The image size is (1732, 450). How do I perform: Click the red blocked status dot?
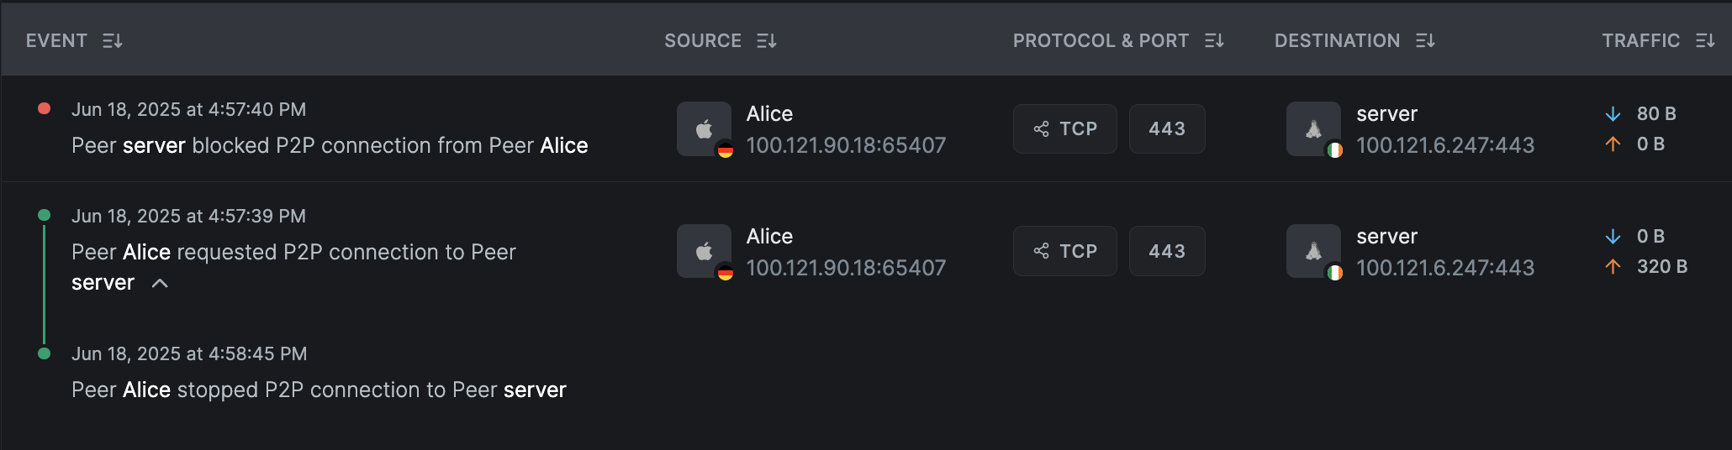(45, 108)
